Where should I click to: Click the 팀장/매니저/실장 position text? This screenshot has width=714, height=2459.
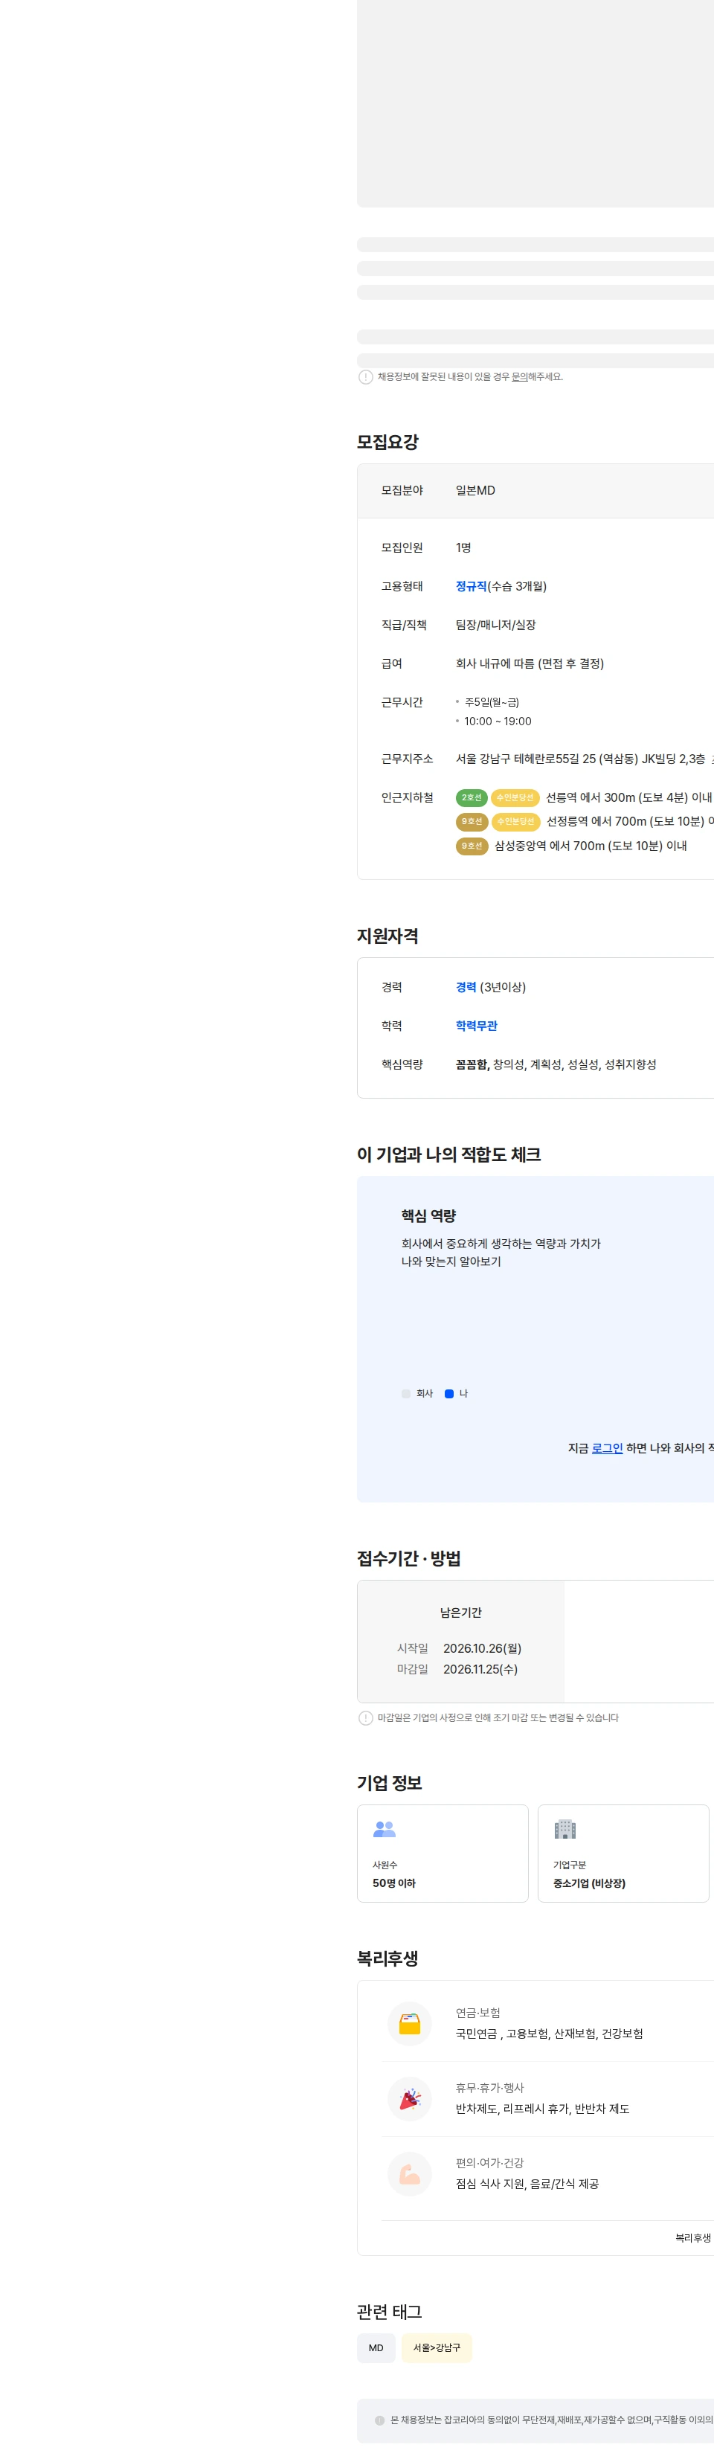point(495,626)
